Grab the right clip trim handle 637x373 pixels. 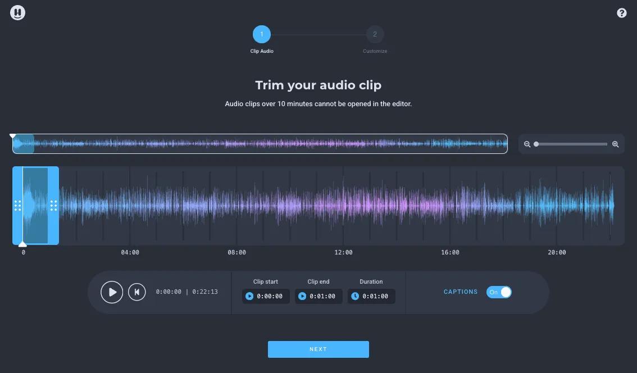coord(53,206)
